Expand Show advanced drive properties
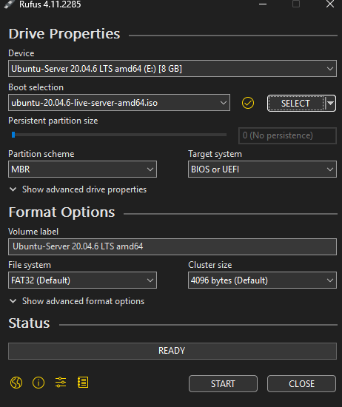This screenshot has width=342, height=407. 78,189
